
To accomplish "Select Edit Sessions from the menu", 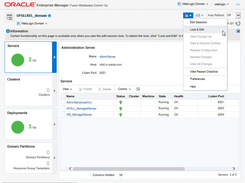I will 205,22.
